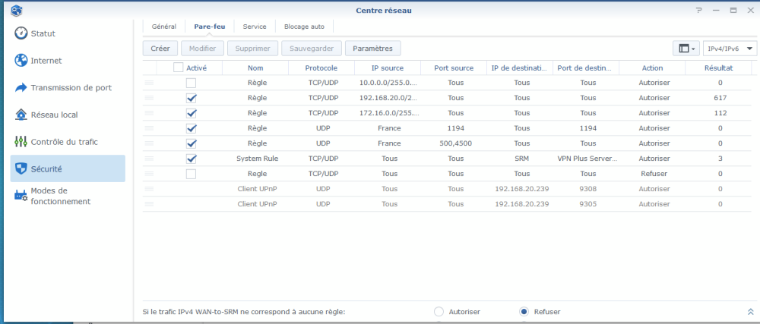The width and height of the screenshot is (760, 324).
Task: Select the Transmission de port arrow icon
Action: pos(21,88)
